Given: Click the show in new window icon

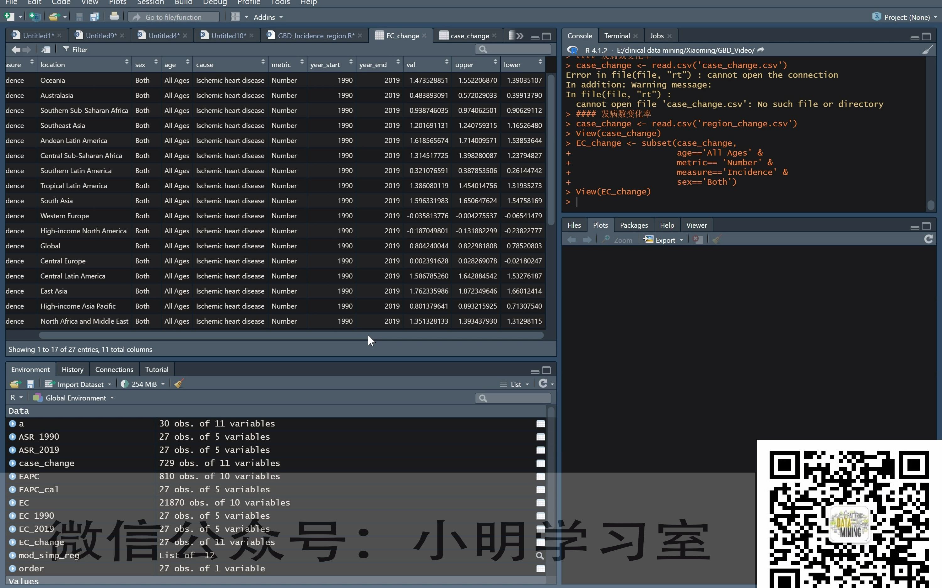Looking at the screenshot, I should pyautogui.click(x=46, y=49).
